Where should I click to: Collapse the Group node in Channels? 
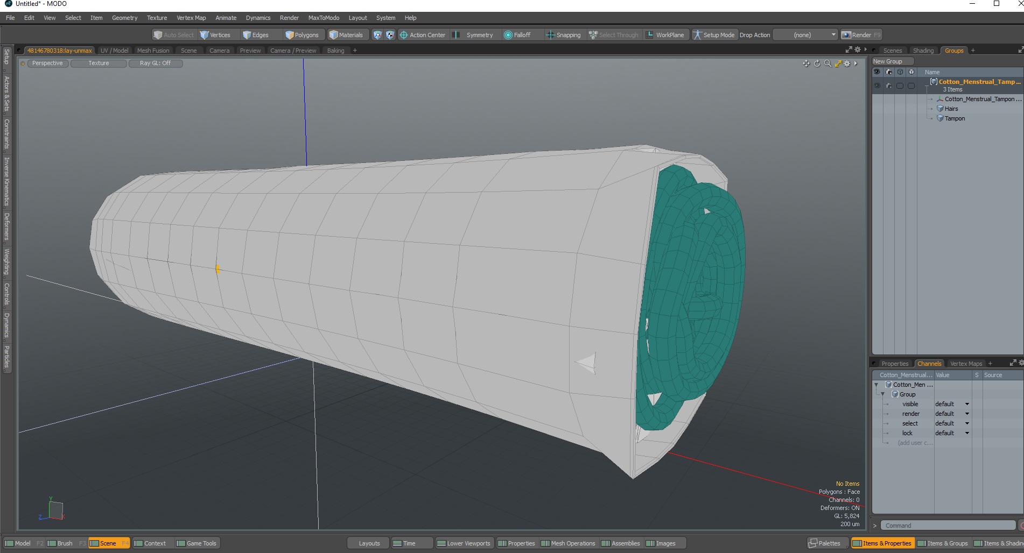(883, 394)
